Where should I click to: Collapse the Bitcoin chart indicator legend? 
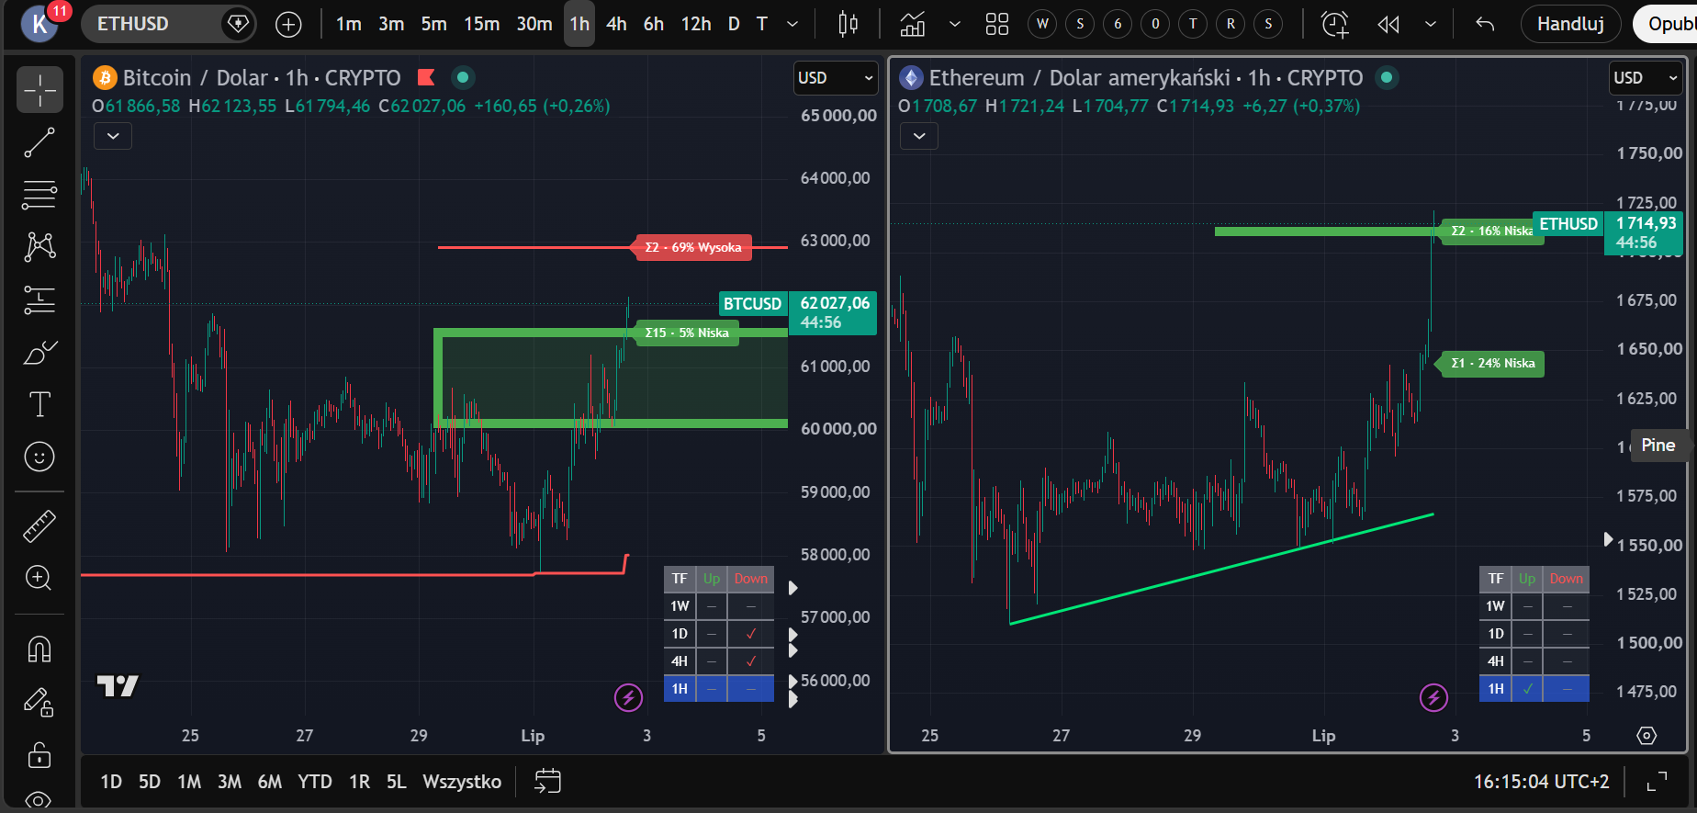[x=113, y=136]
